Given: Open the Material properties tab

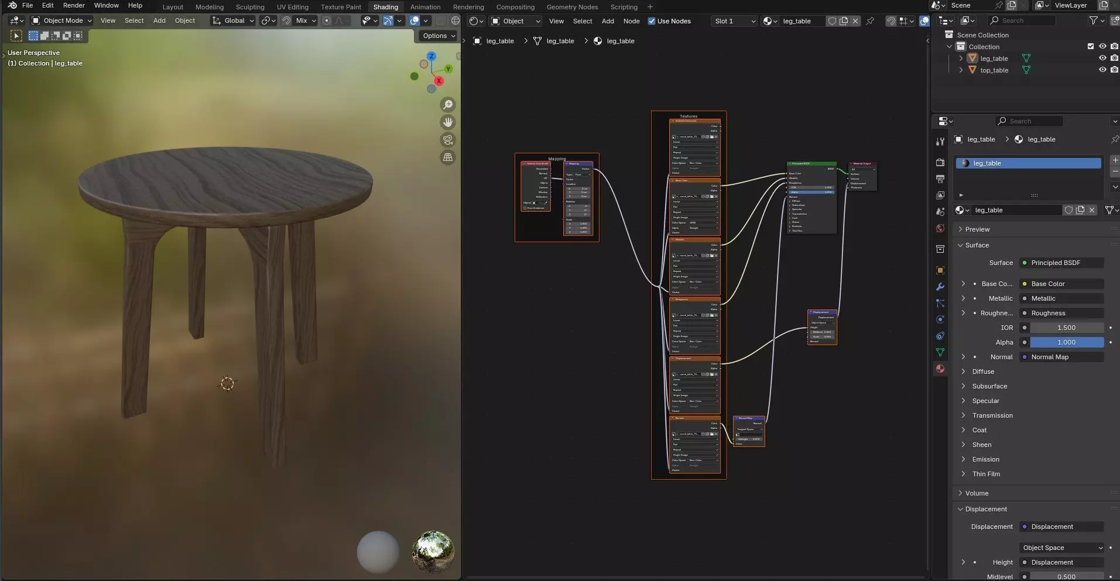Looking at the screenshot, I should [x=940, y=369].
